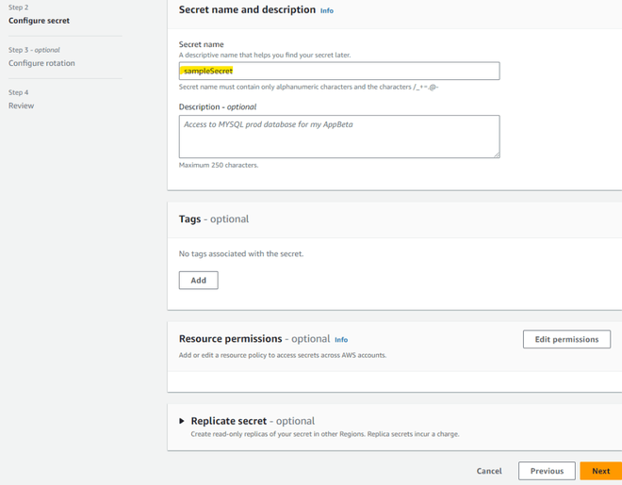This screenshot has width=622, height=485.
Task: Click the Secret name and description heading
Action: click(x=247, y=9)
